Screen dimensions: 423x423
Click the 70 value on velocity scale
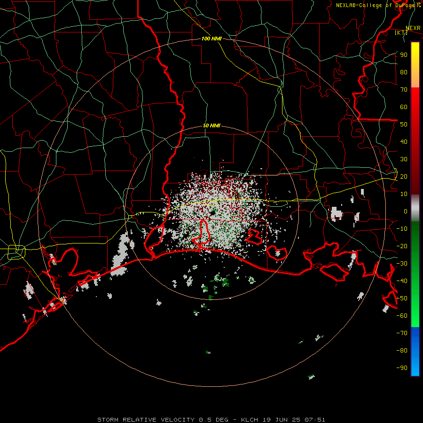click(x=404, y=90)
